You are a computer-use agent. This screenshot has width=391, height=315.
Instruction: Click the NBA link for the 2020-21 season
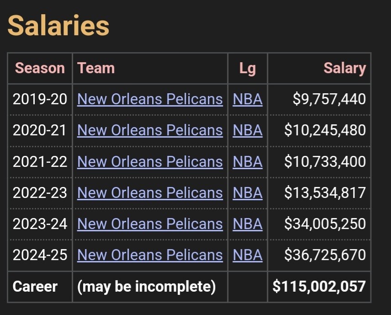click(x=248, y=130)
